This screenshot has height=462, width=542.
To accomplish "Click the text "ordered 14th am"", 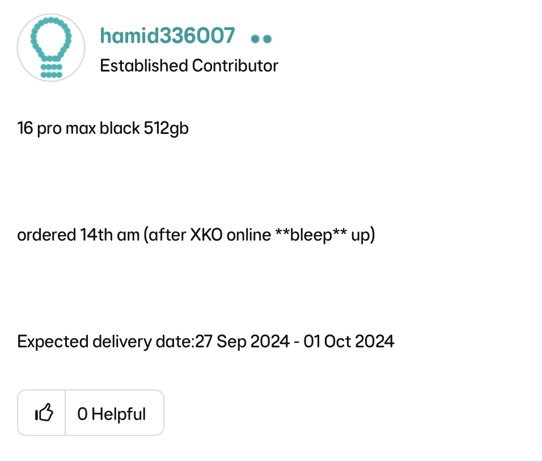I will coord(78,235).
